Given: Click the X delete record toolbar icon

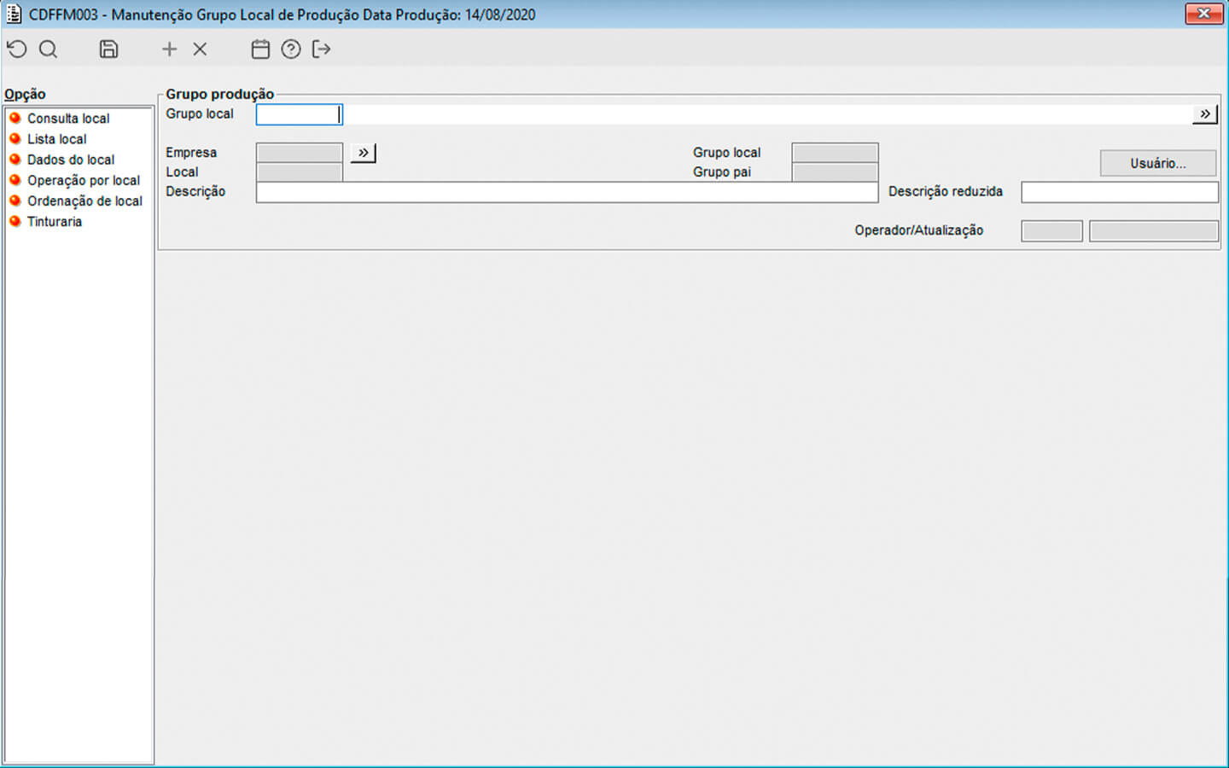Looking at the screenshot, I should click(x=200, y=49).
